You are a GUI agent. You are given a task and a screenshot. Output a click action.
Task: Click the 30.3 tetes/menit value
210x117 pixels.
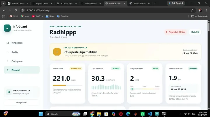point(103,79)
